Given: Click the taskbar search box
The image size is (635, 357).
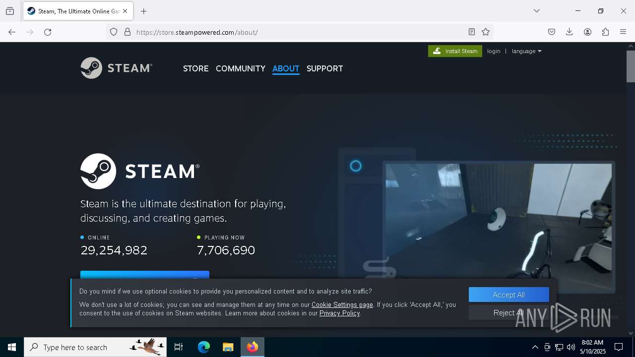Looking at the screenshot, I should pyautogui.click(x=95, y=347).
